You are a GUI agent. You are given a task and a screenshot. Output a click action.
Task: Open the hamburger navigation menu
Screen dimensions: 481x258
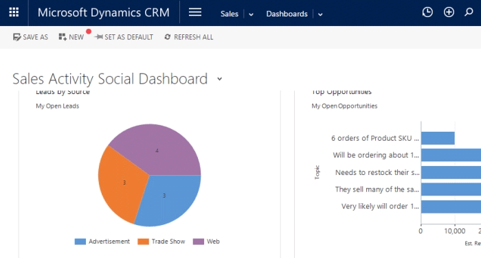(x=195, y=12)
